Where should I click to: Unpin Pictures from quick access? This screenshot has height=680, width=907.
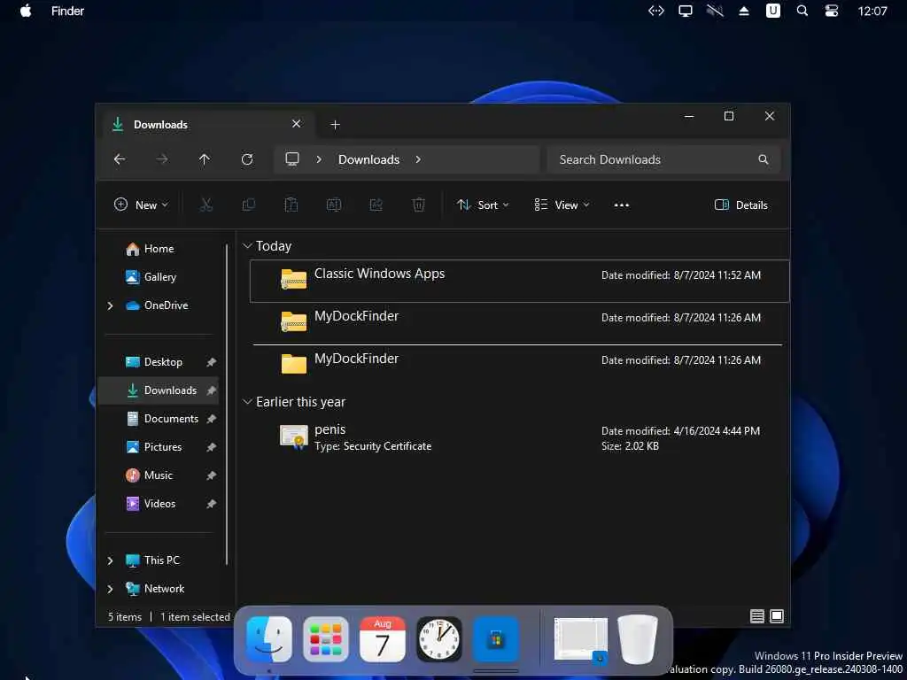pyautogui.click(x=211, y=447)
